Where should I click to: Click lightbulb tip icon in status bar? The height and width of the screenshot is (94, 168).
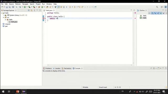(166, 87)
